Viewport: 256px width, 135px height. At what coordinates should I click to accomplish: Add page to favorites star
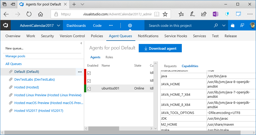(165, 14)
